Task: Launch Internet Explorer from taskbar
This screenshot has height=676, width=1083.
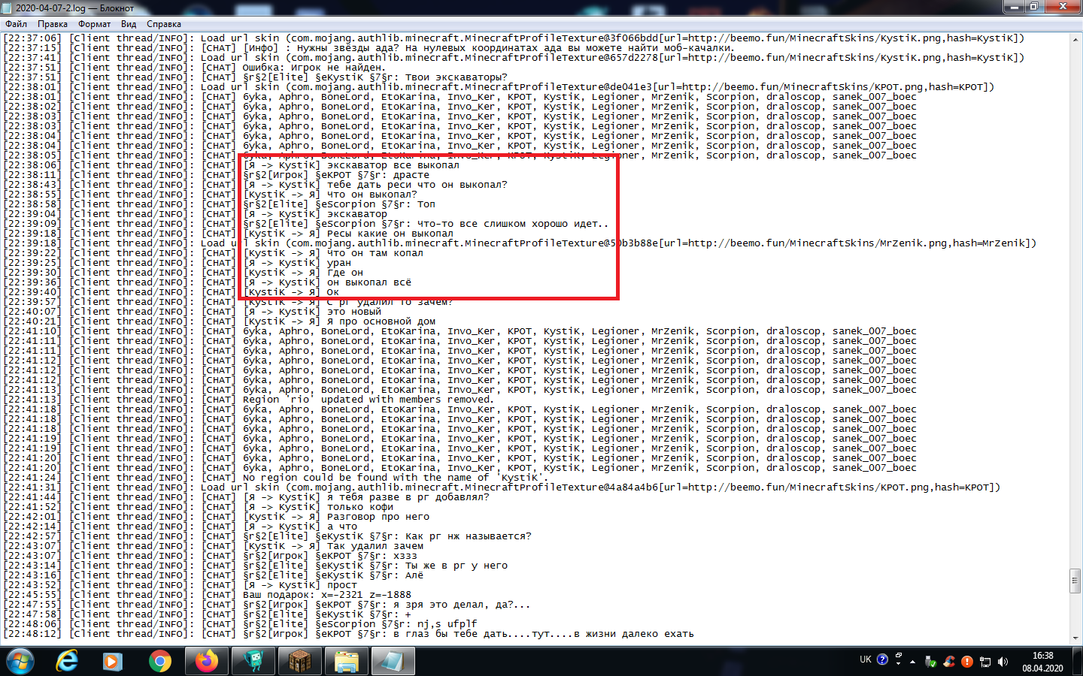Action: (x=67, y=661)
